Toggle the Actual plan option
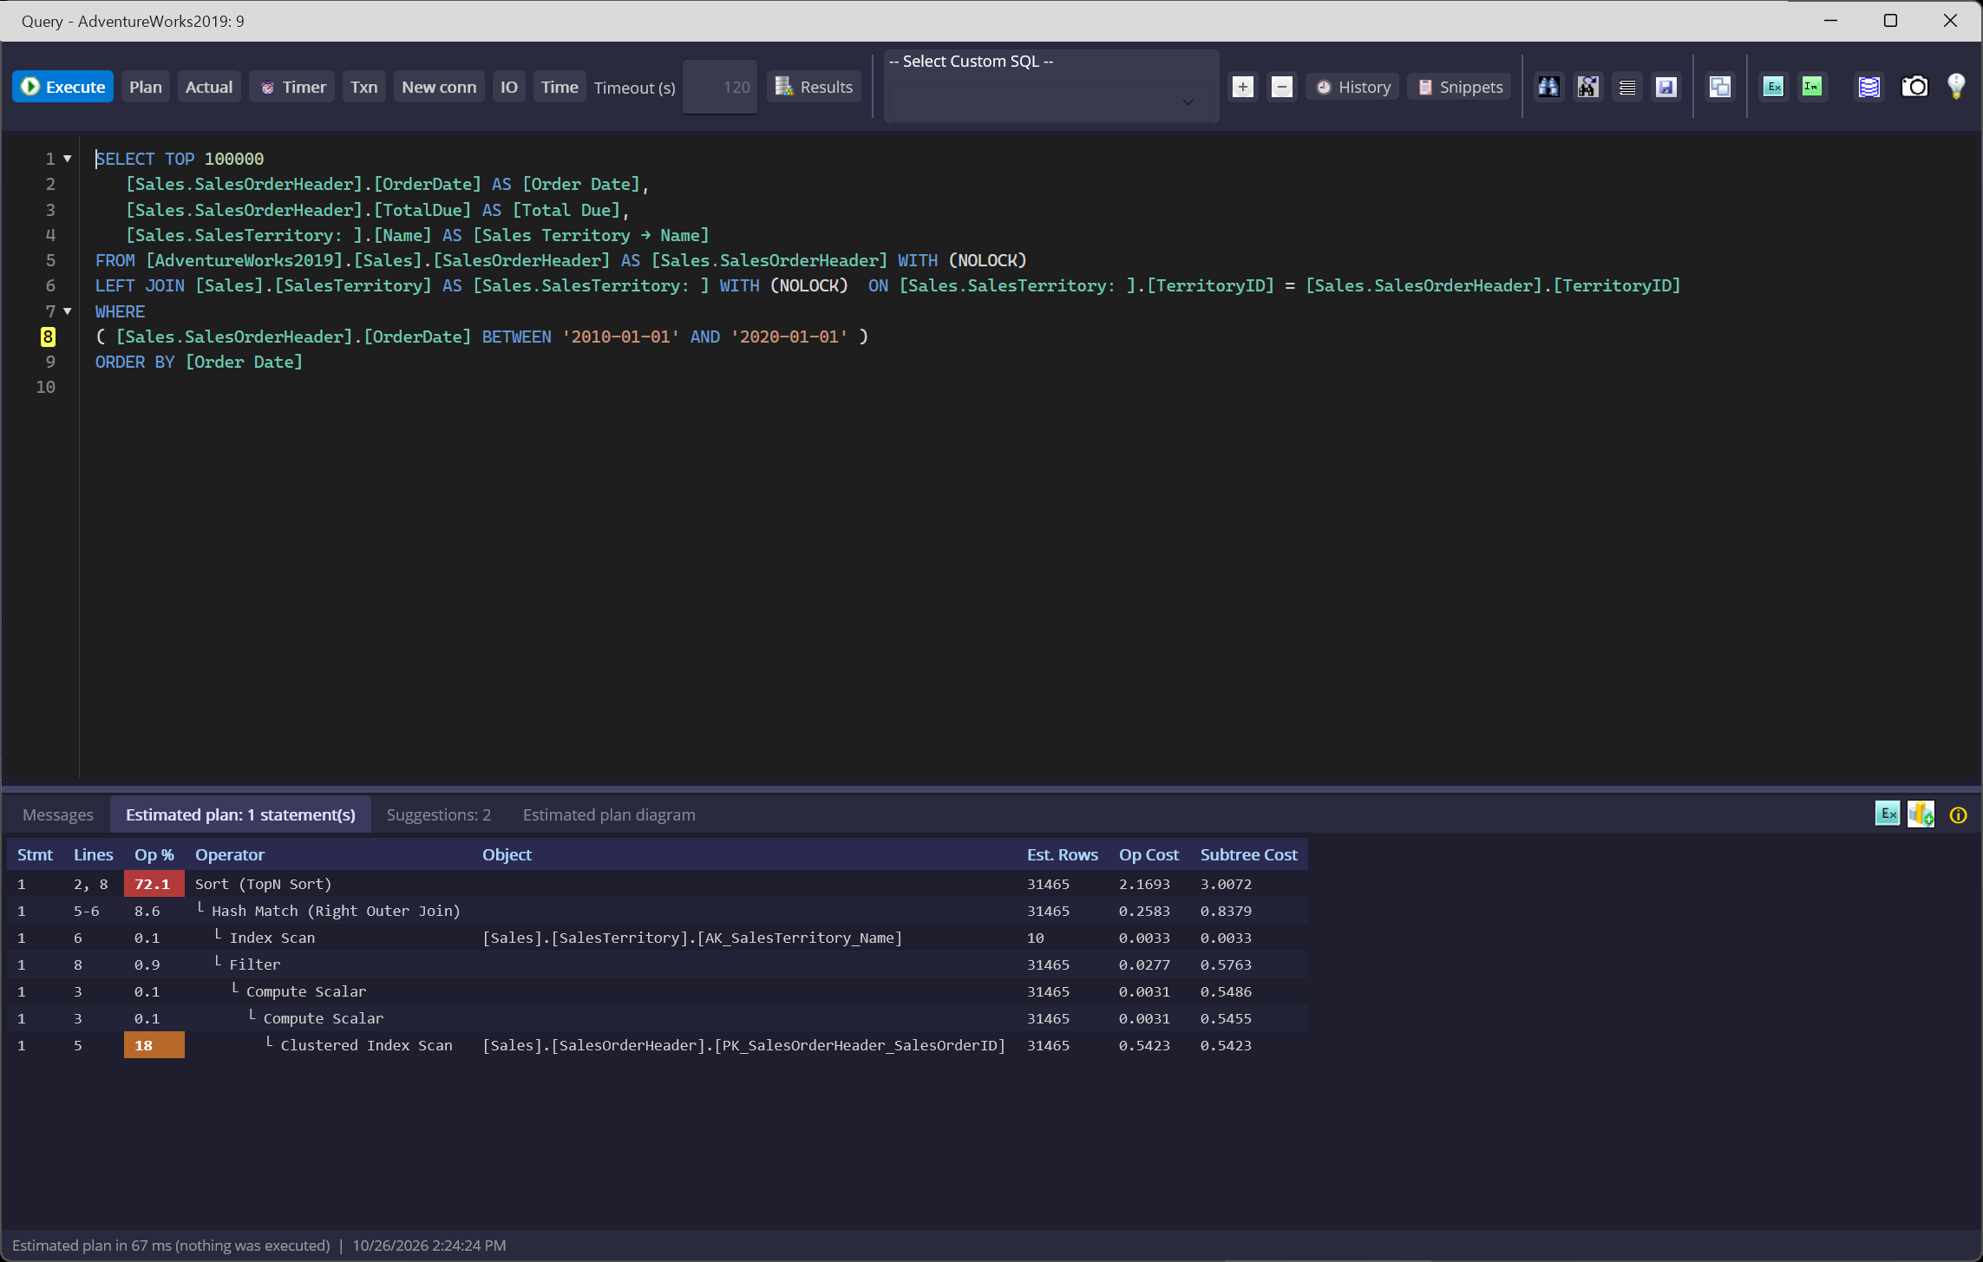Image resolution: width=1983 pixels, height=1262 pixels. (209, 87)
